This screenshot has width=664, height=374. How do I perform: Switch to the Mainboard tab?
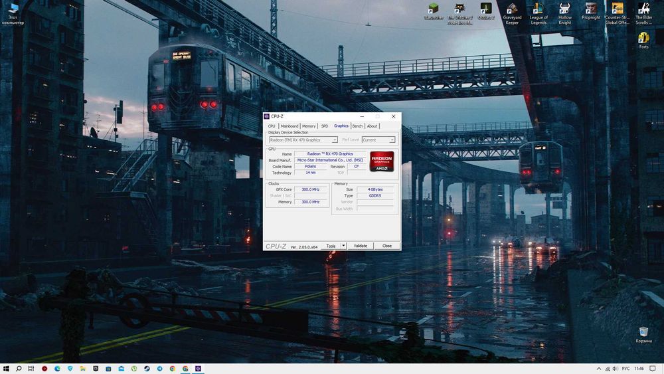(290, 126)
